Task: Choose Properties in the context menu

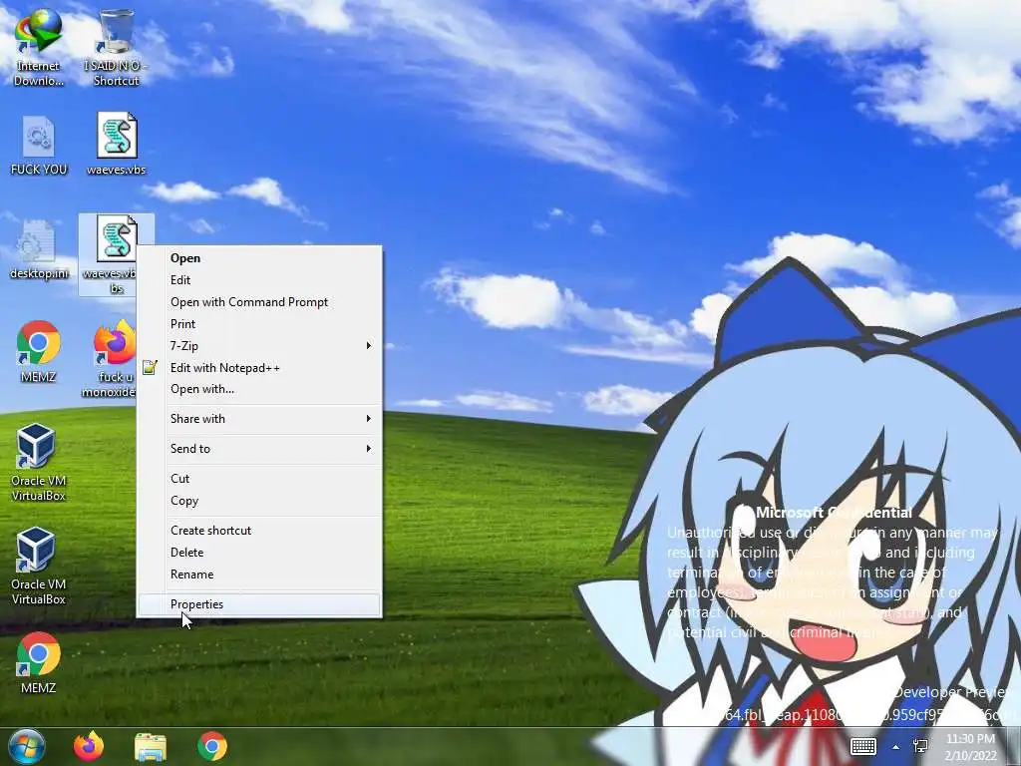Action: (x=259, y=604)
